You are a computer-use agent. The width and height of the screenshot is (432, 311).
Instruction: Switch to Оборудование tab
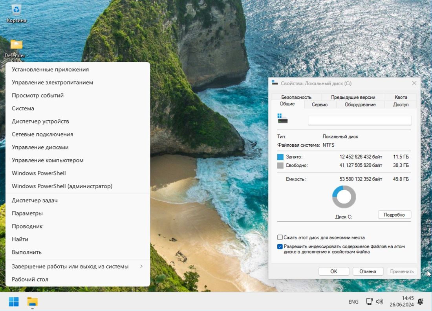(360, 105)
